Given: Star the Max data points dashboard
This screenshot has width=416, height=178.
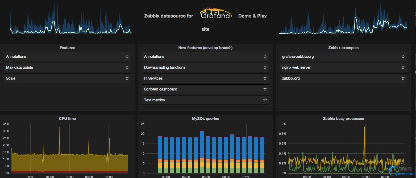Looking at the screenshot, I should (x=127, y=67).
